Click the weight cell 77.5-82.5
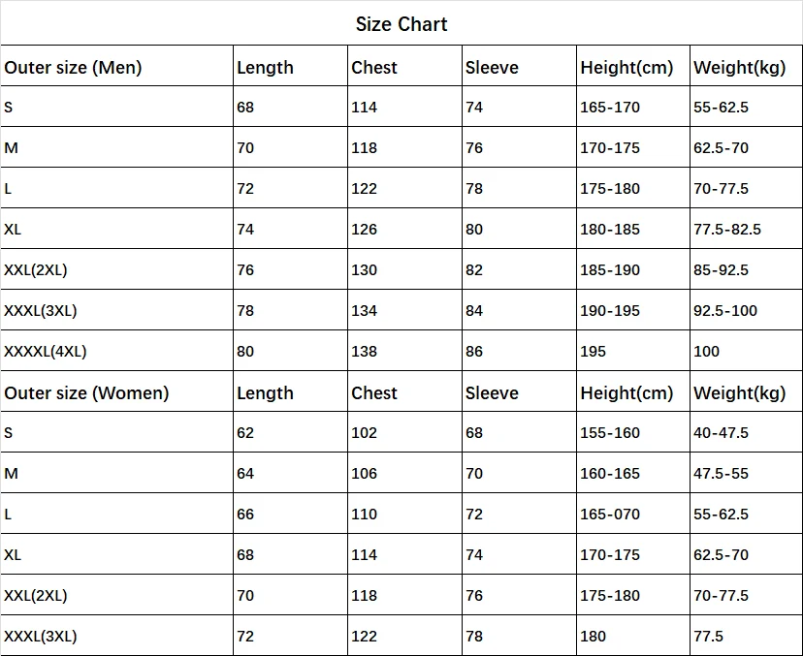 pyautogui.click(x=727, y=230)
